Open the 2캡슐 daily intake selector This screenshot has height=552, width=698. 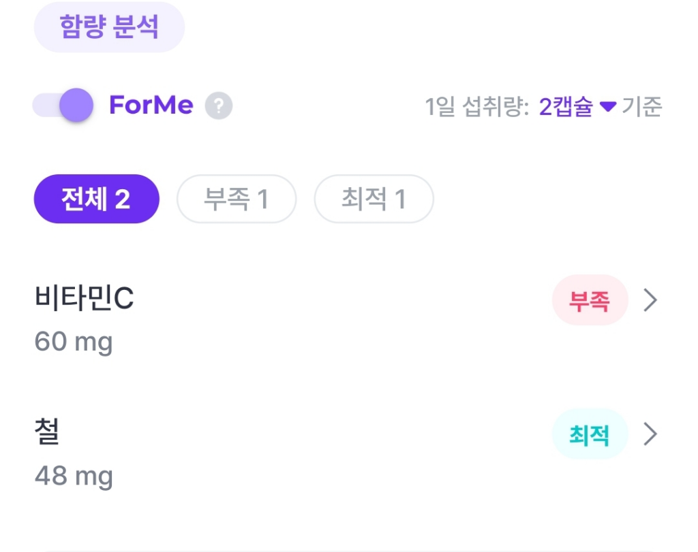tap(566, 108)
